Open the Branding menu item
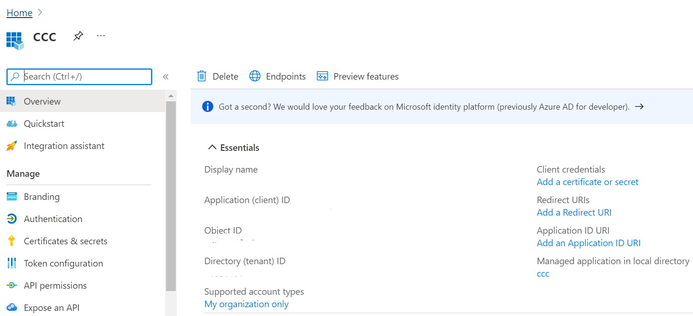The height and width of the screenshot is (316, 693). point(82,197)
